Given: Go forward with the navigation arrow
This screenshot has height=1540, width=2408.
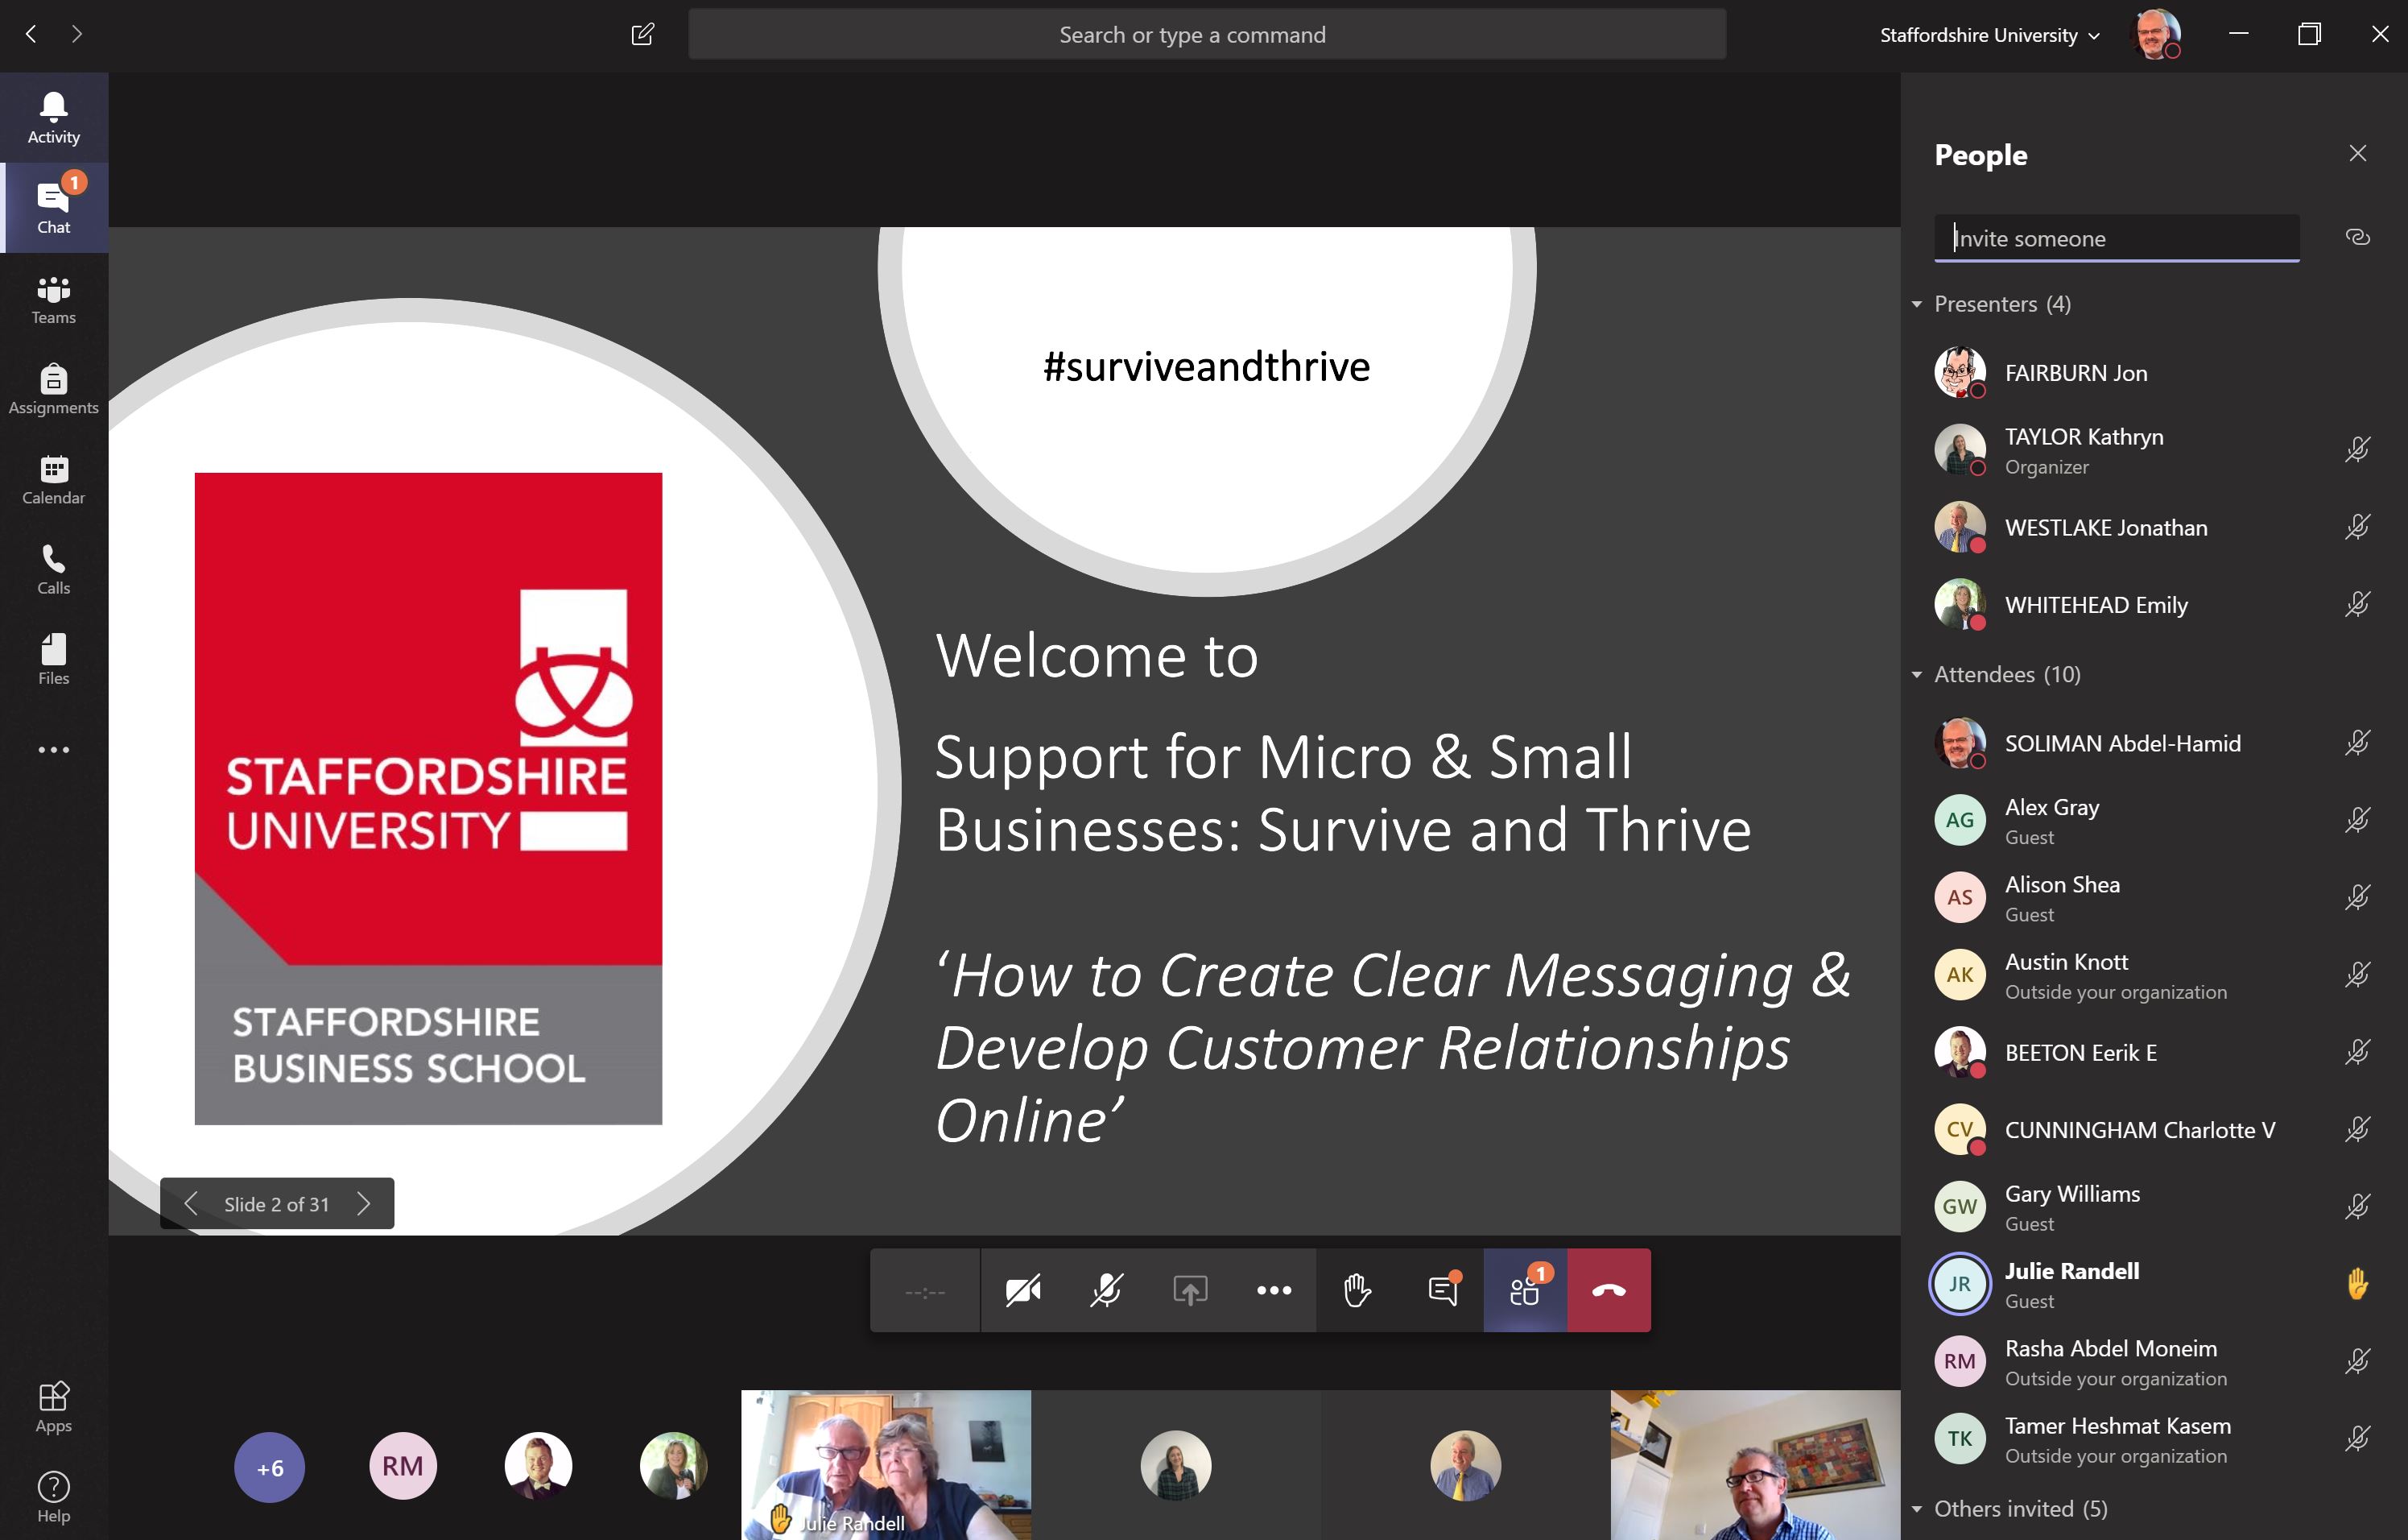Looking at the screenshot, I should click(77, 34).
